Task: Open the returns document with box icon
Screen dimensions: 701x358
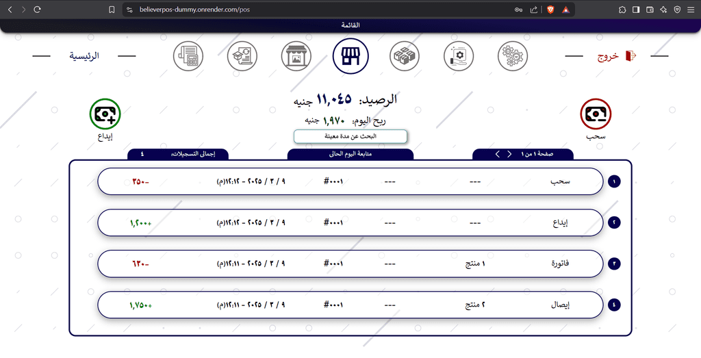Action: (x=242, y=56)
